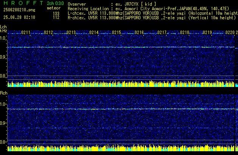Click the 0212 time marker
Screen dimensions: 238x155
tap(48, 33)
